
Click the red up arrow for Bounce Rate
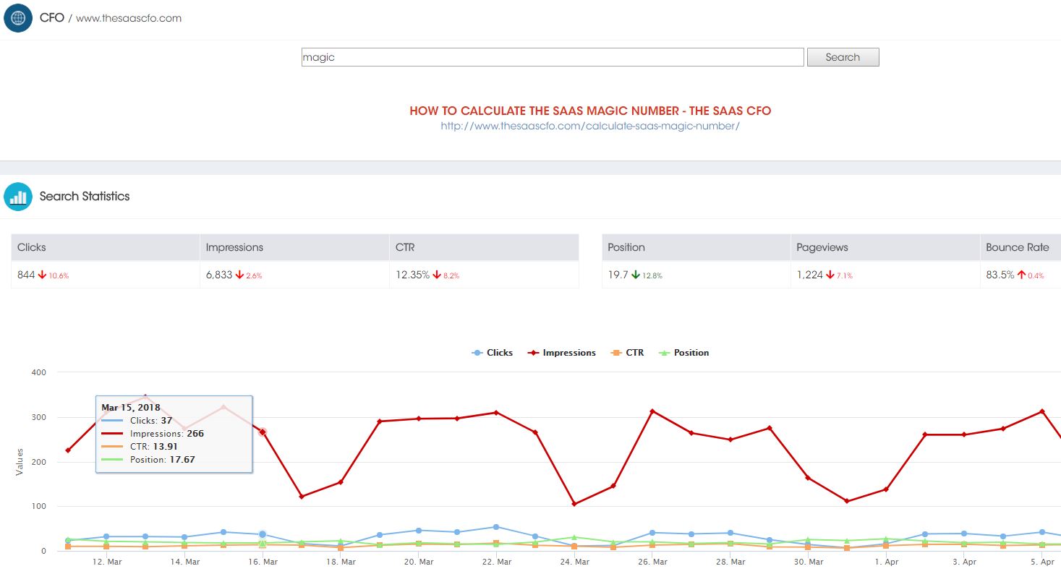[x=1022, y=275]
